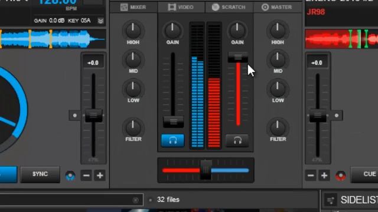The width and height of the screenshot is (378, 212).
Task: Click the right channel volume fader handle
Action: pyautogui.click(x=238, y=57)
